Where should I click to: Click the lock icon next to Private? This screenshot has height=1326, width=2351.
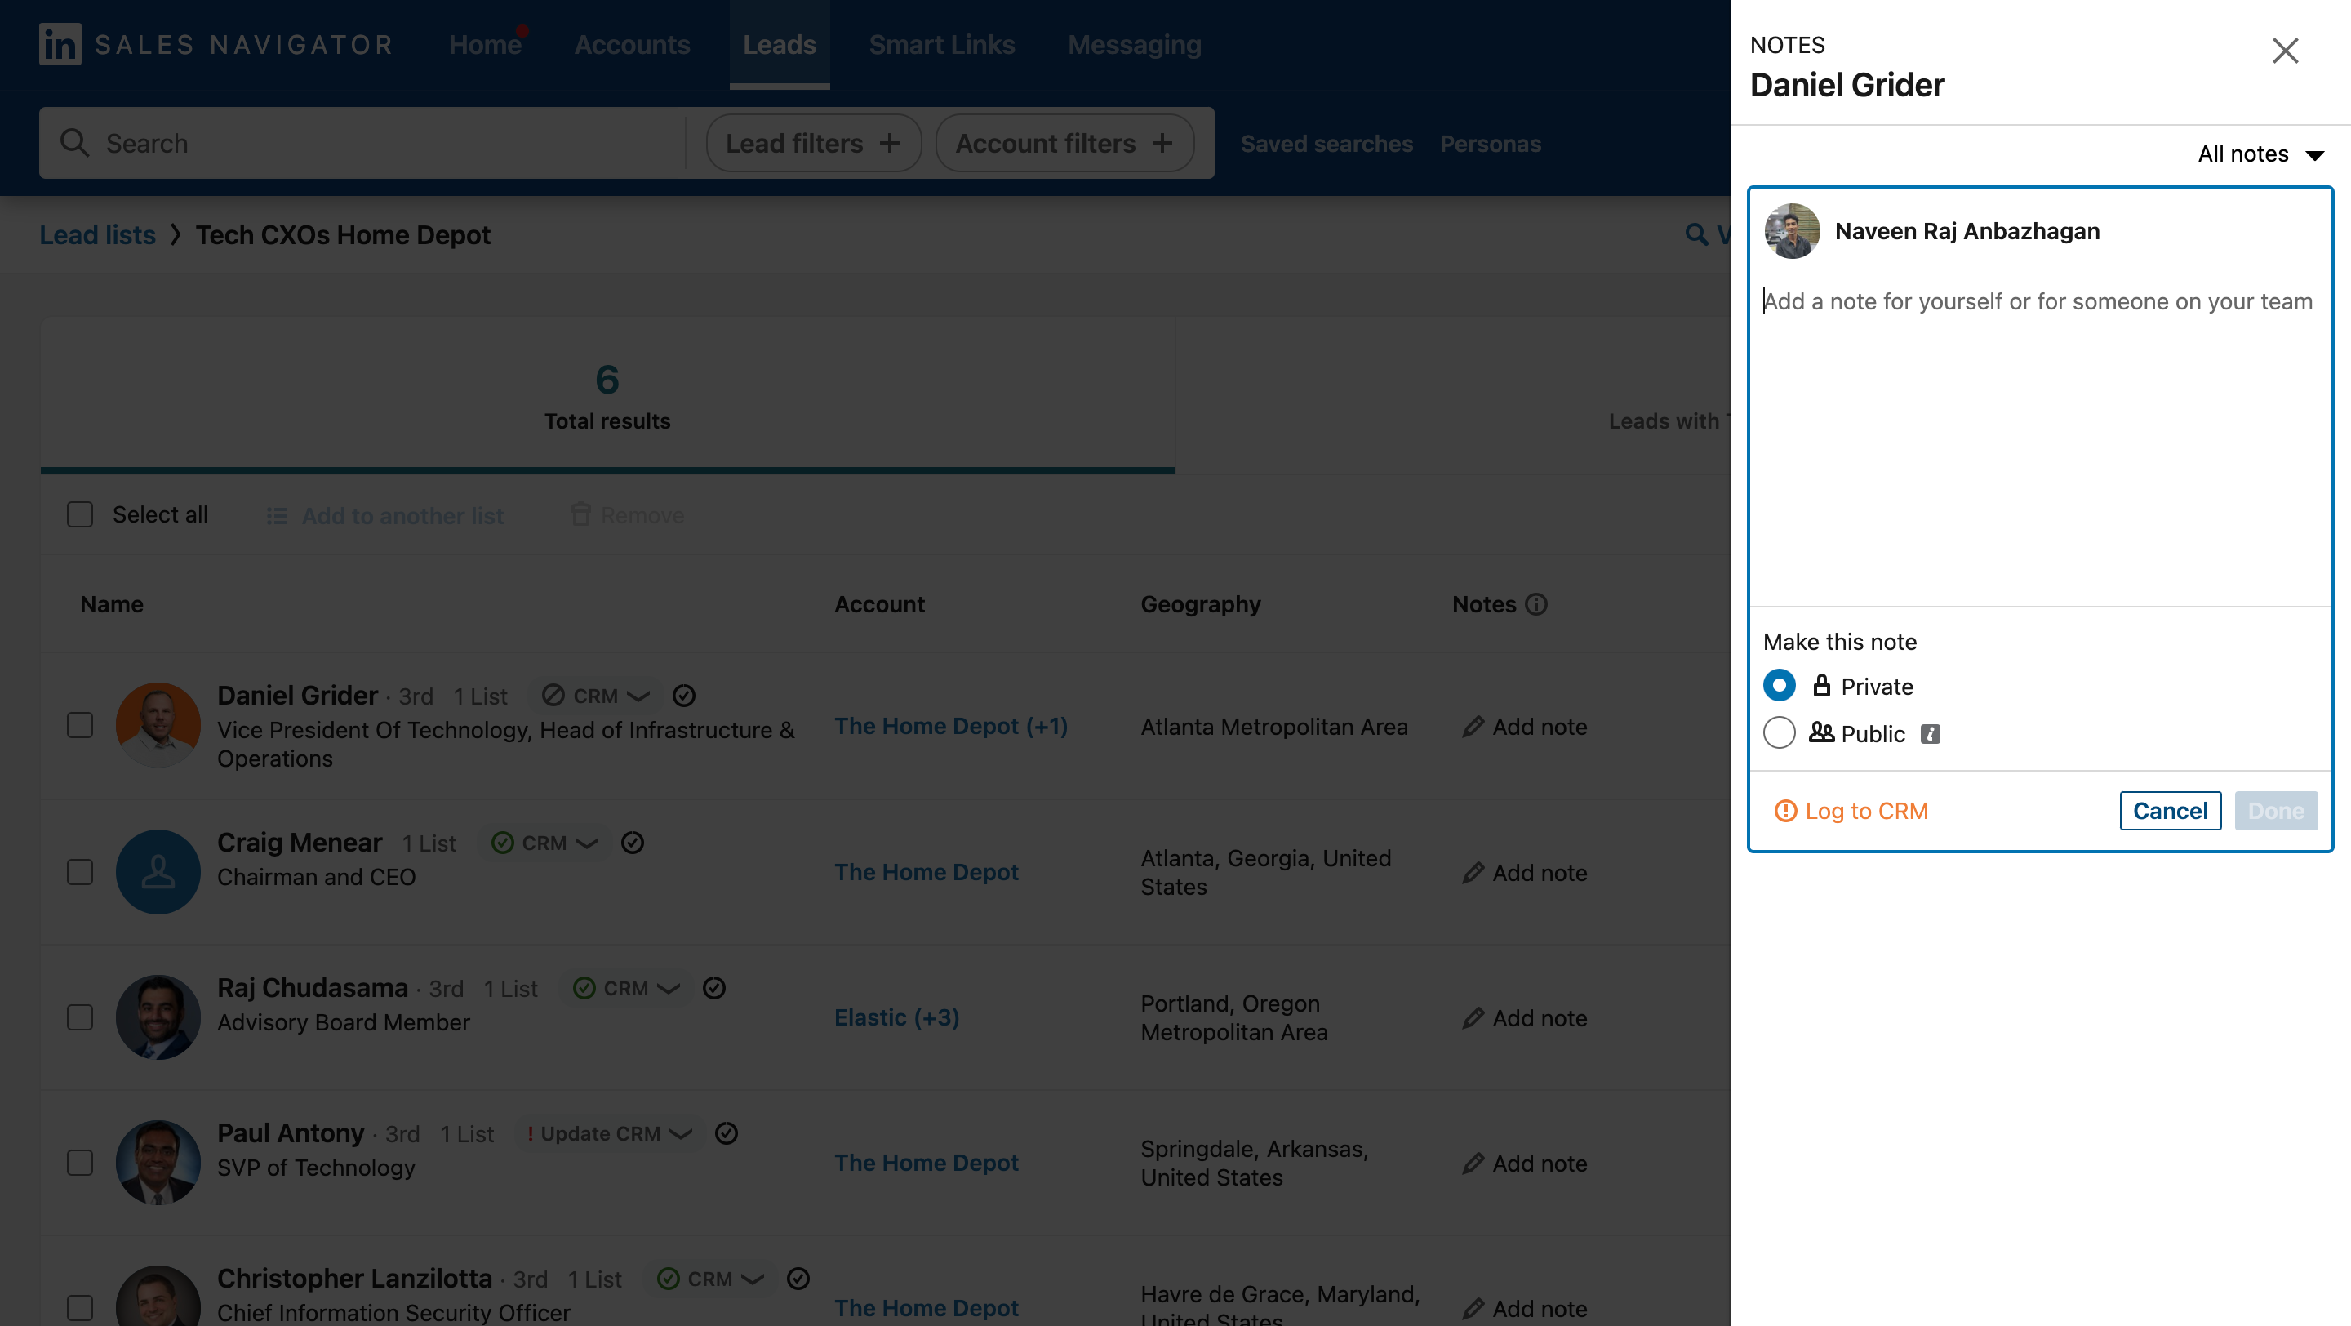[1820, 685]
